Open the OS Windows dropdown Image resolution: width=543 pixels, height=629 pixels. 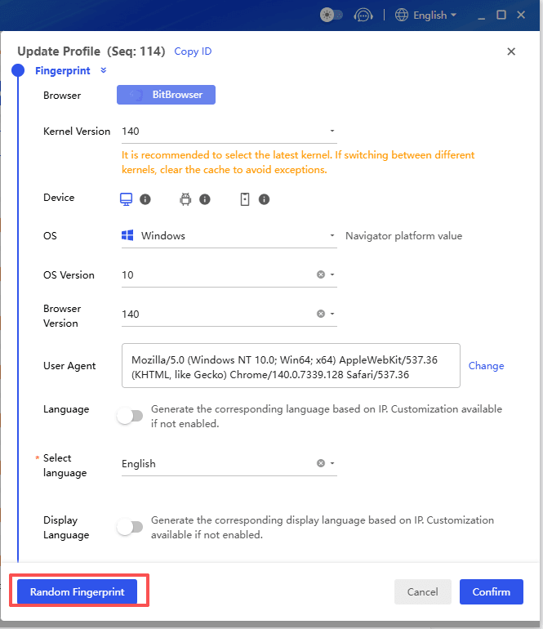pos(229,236)
